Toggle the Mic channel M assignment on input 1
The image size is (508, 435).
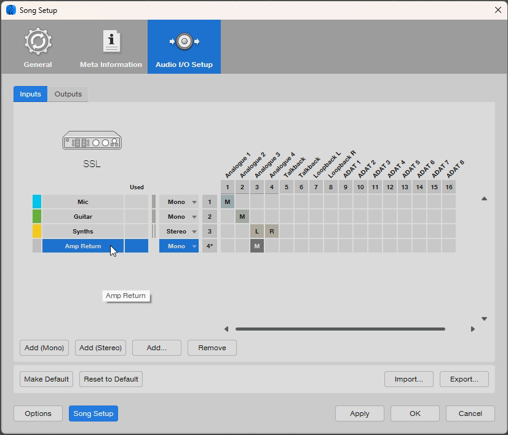pyautogui.click(x=228, y=202)
